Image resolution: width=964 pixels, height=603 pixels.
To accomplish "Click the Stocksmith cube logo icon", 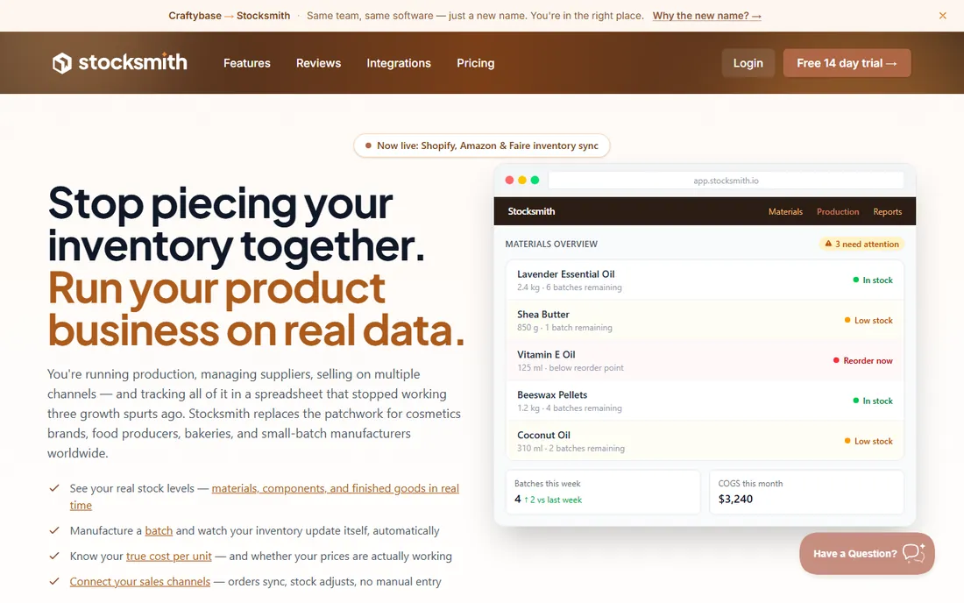I will tap(62, 63).
